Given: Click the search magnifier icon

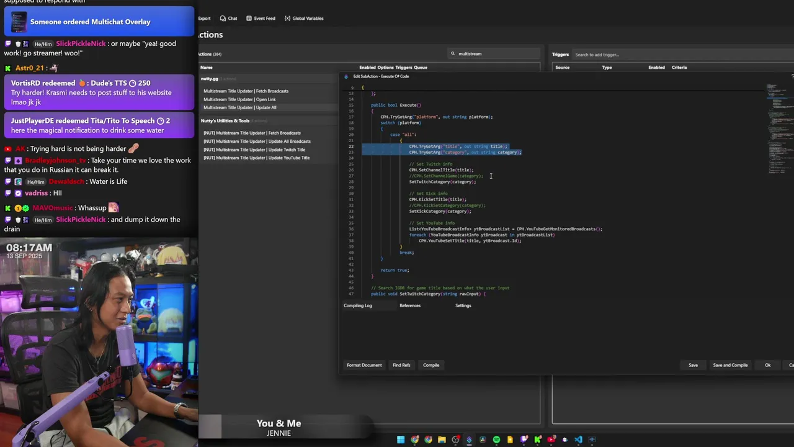Looking at the screenshot, I should [453, 53].
